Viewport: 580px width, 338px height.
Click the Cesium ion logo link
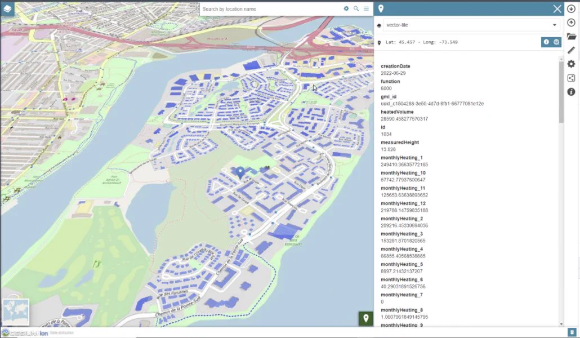pyautogui.click(x=25, y=333)
